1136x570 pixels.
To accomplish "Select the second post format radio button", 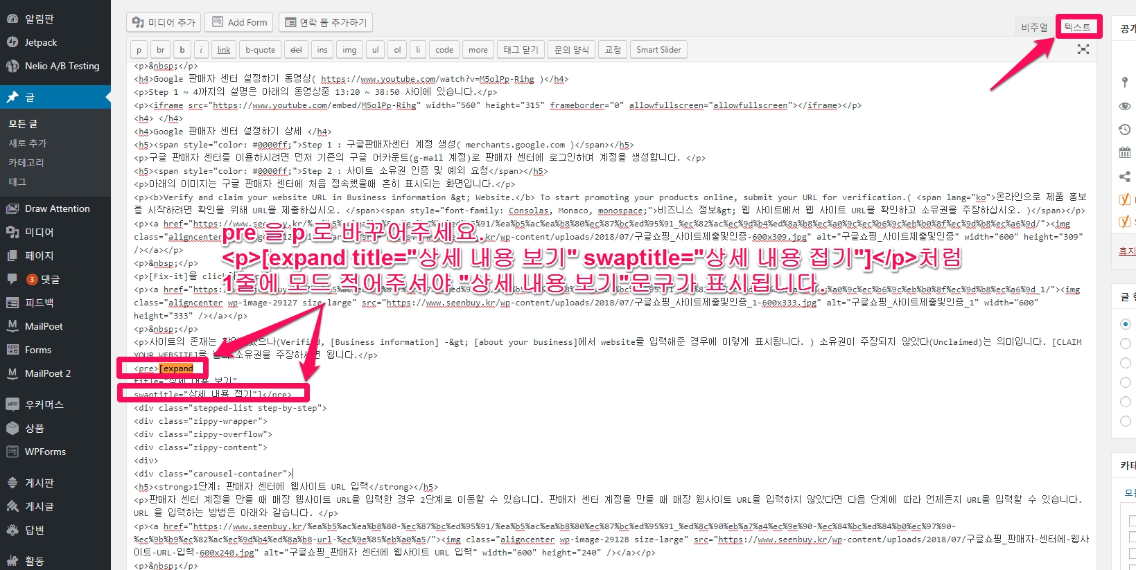I will tap(1125, 344).
